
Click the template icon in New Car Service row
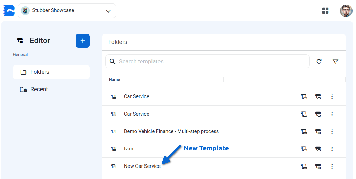coord(304,166)
